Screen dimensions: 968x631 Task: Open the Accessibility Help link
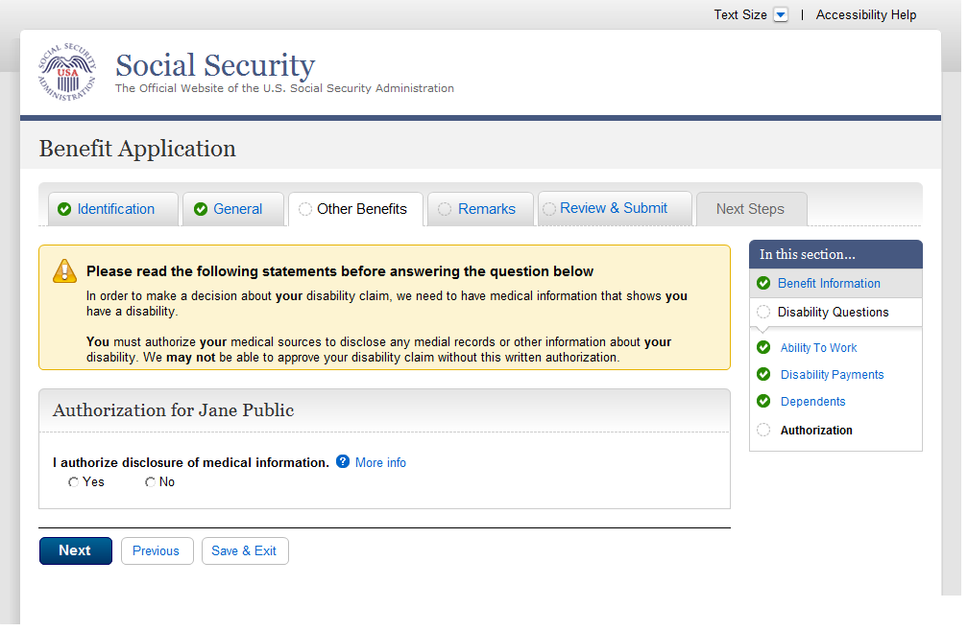pos(865,14)
